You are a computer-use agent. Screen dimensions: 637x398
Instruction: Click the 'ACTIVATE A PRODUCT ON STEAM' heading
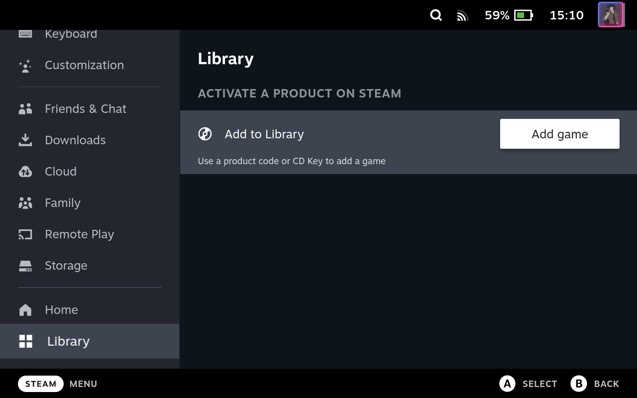pos(300,94)
